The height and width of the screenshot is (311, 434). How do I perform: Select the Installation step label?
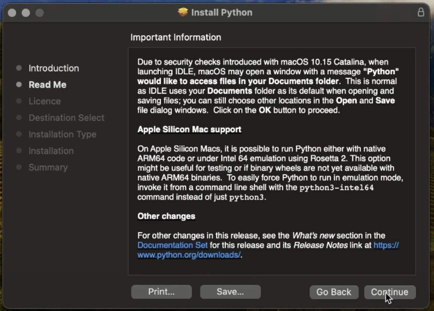coord(51,151)
